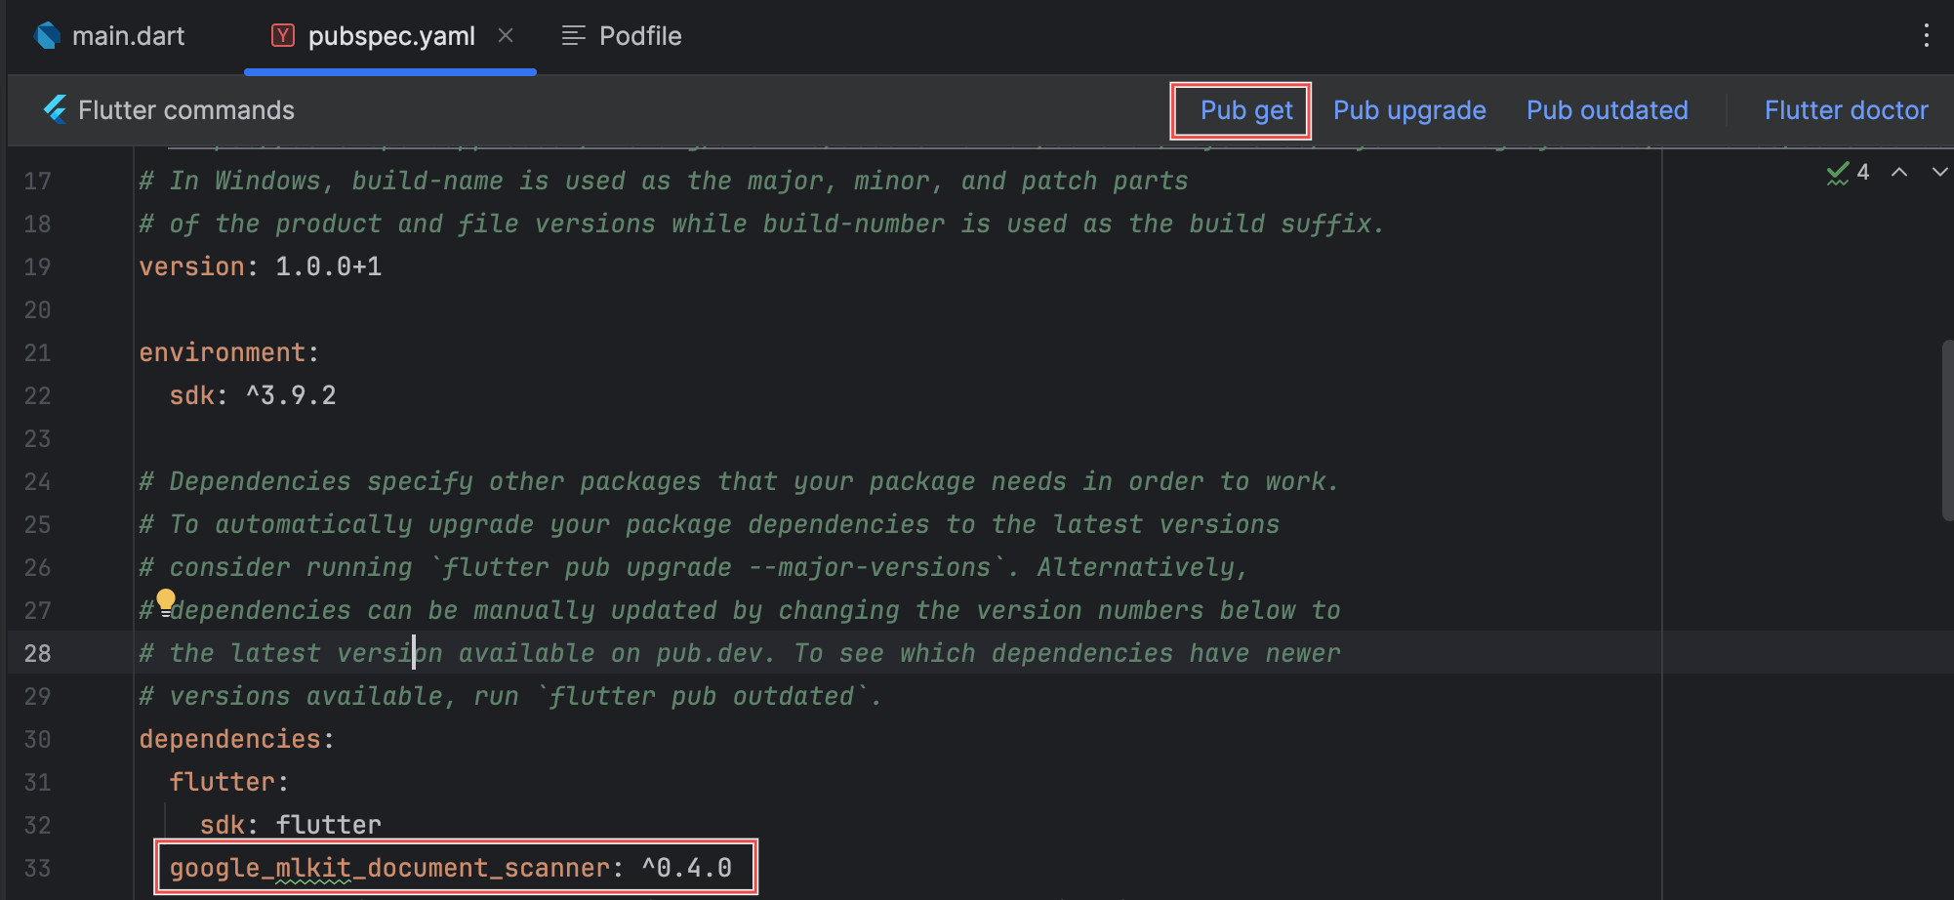Screen dimensions: 1954x900
Task: Click the green checkmark inspections indicator
Action: tap(1838, 173)
